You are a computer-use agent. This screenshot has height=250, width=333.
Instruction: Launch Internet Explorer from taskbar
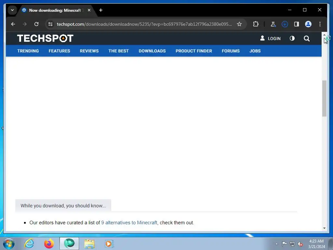(x=29, y=243)
